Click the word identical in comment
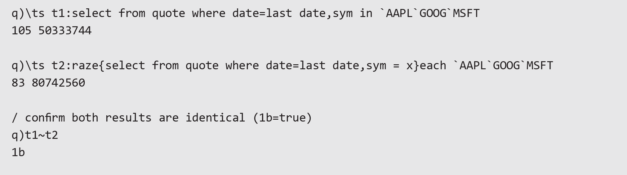This screenshot has width=627, height=175. [216, 118]
